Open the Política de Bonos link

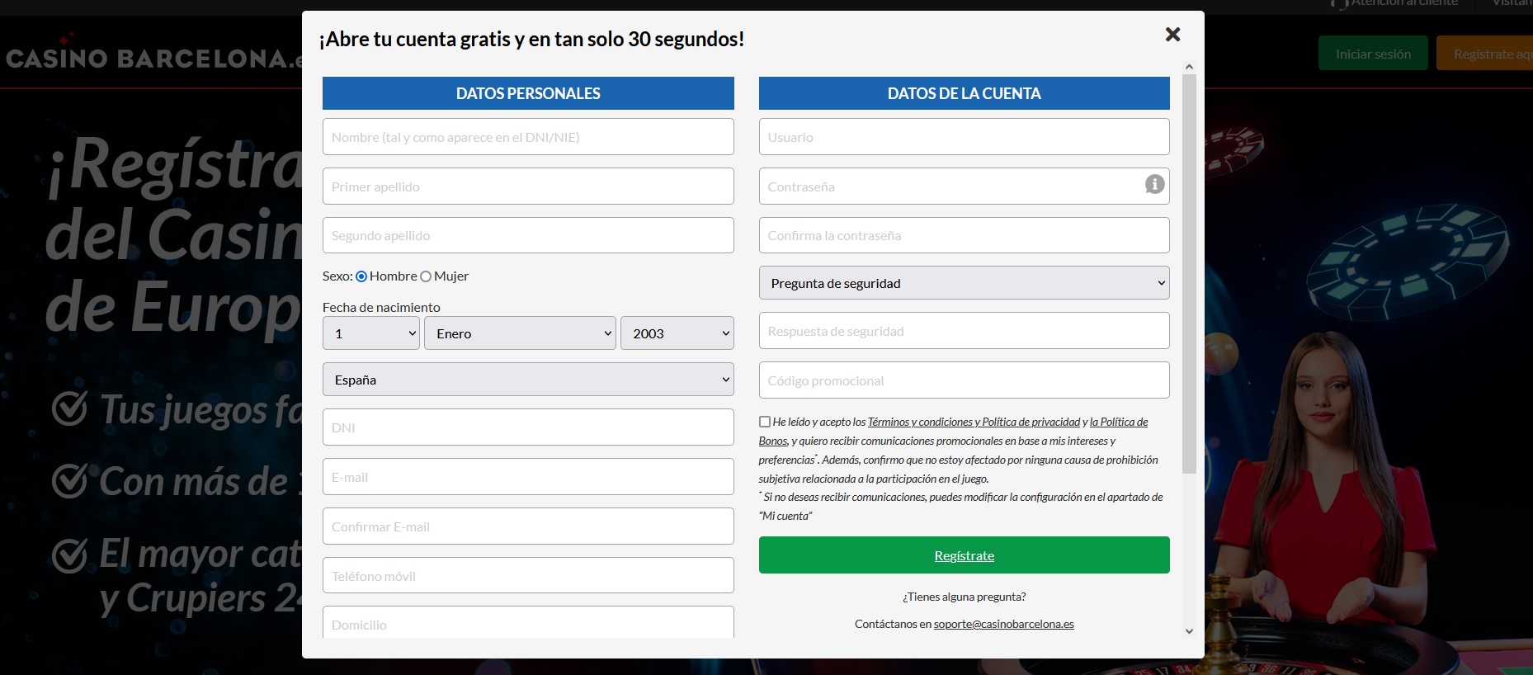pos(1119,422)
